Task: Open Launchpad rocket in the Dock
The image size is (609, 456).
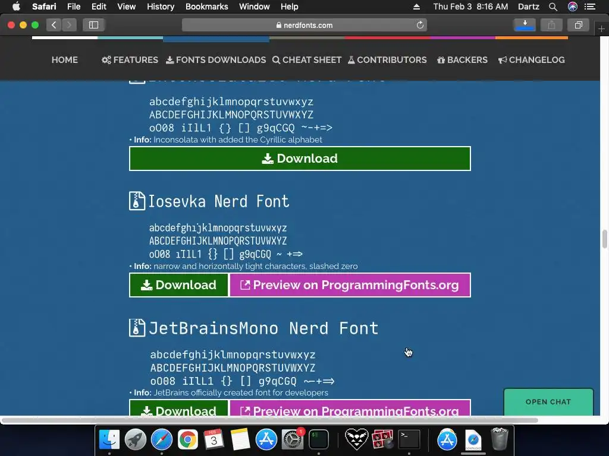Action: (x=135, y=439)
